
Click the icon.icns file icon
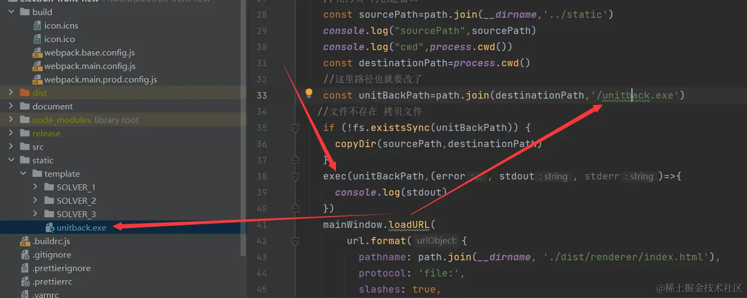[37, 25]
